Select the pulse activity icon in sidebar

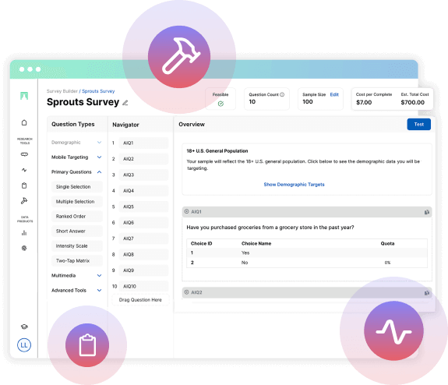point(24,170)
